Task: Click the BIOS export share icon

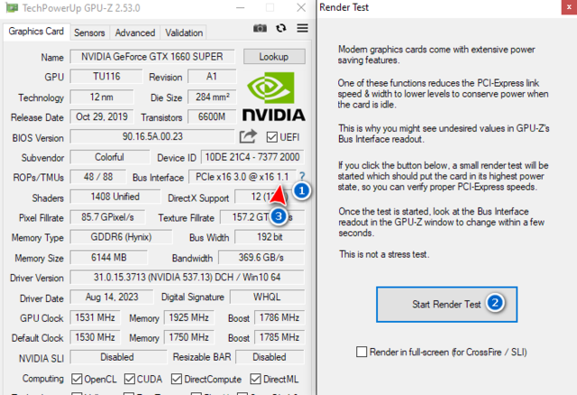Action: [x=248, y=137]
